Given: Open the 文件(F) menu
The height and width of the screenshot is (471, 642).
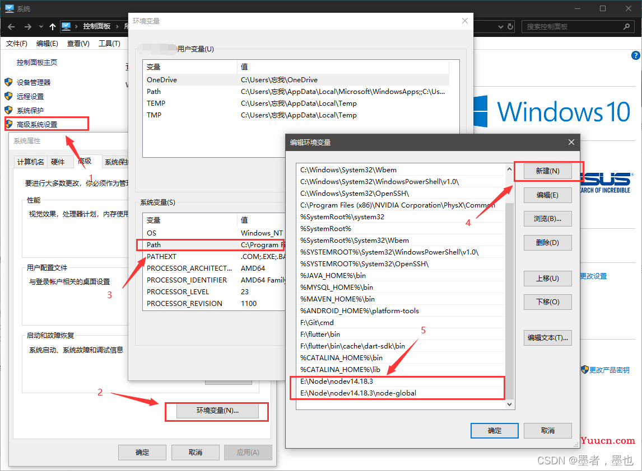Looking at the screenshot, I should tap(17, 43).
